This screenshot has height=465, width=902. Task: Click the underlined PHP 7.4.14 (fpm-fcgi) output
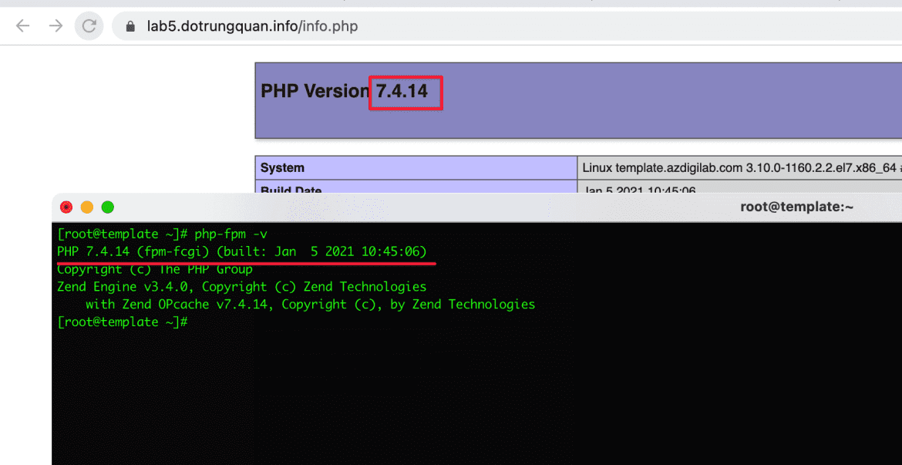tap(242, 251)
